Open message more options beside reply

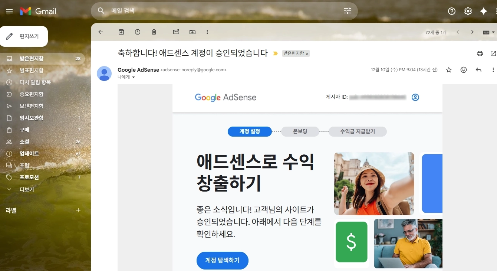tap(493, 70)
